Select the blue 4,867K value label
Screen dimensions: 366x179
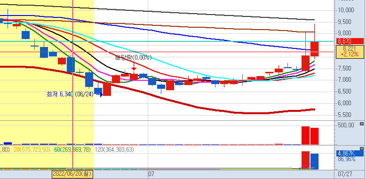[350, 154]
